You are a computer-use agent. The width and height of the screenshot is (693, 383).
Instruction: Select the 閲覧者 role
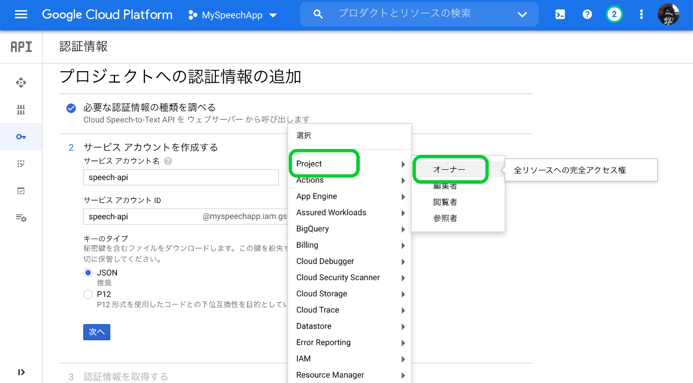coord(458,202)
